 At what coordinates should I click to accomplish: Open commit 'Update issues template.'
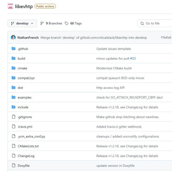point(114,49)
